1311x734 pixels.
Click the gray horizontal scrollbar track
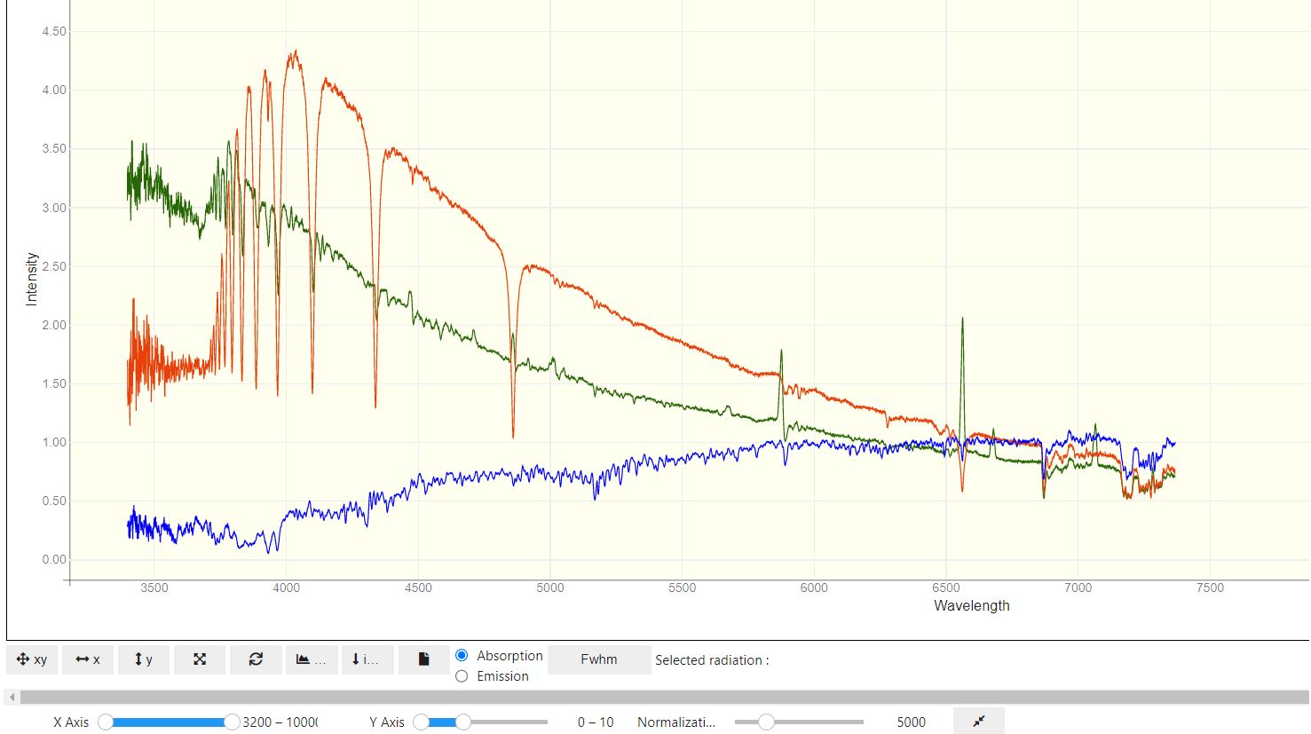point(657,698)
